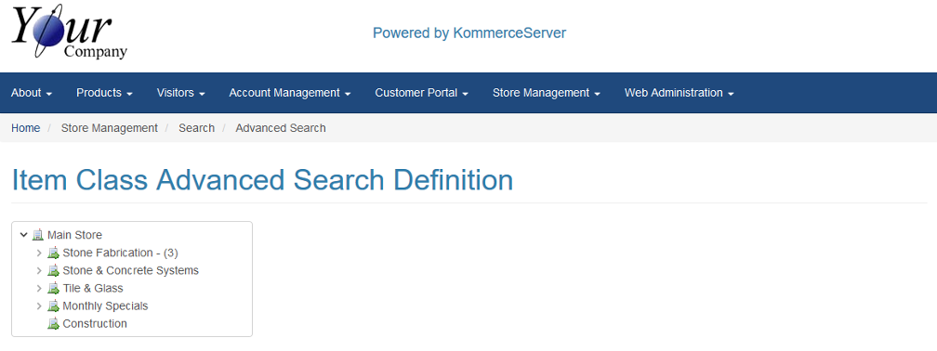This screenshot has width=937, height=351.
Task: Click the Construction category icon
Action: click(54, 324)
